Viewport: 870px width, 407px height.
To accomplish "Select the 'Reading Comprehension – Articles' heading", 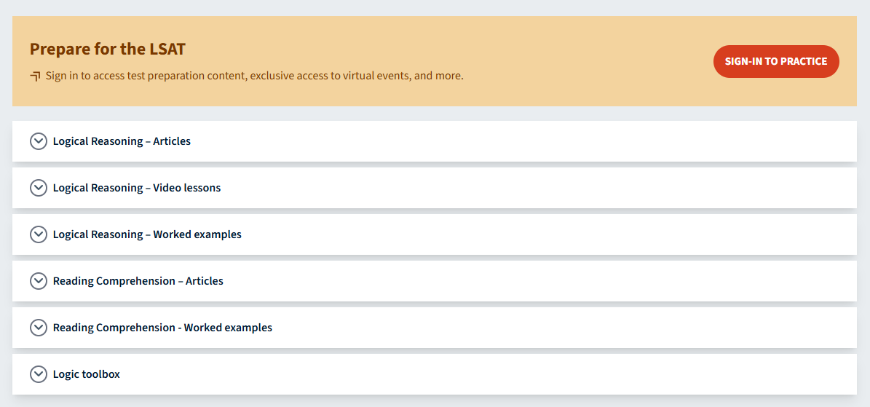I will [x=138, y=281].
